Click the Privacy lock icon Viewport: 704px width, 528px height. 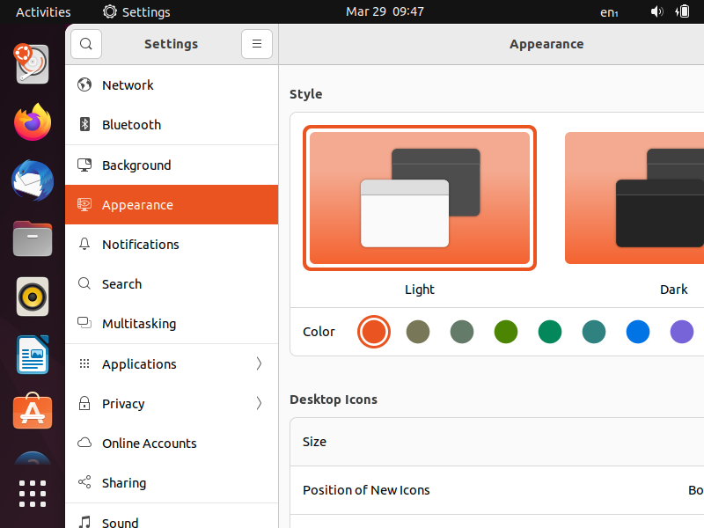click(85, 404)
